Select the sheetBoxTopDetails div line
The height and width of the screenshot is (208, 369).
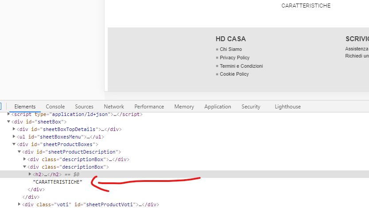pos(69,129)
